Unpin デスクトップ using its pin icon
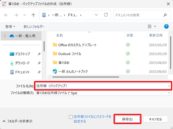 coord(39,54)
